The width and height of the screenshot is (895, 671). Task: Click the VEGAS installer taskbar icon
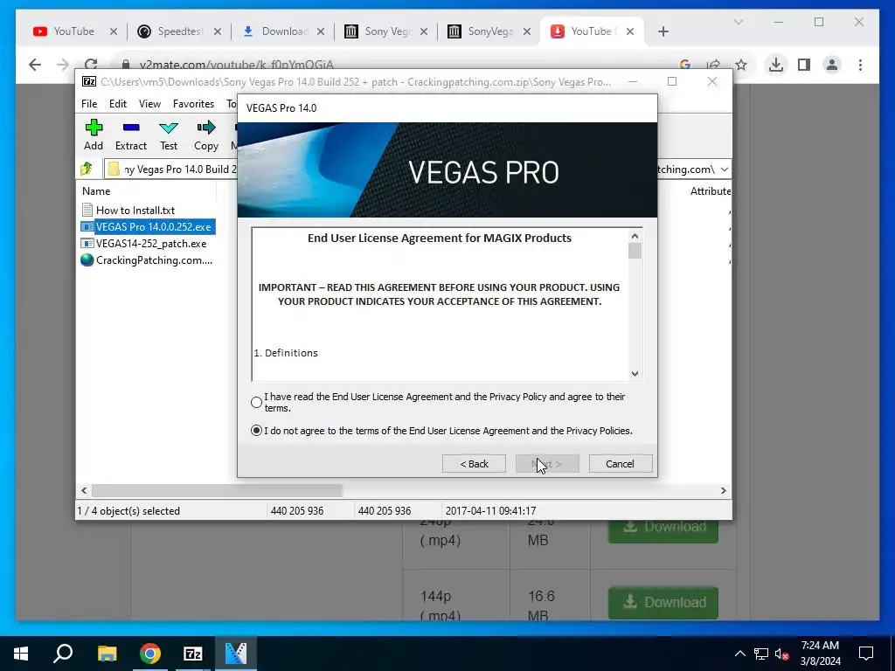point(236,654)
